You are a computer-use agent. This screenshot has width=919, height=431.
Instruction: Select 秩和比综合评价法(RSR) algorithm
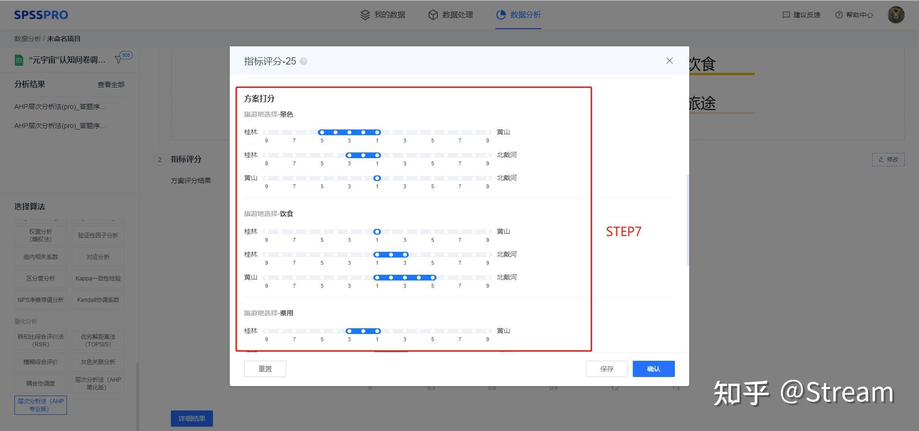[x=41, y=340]
